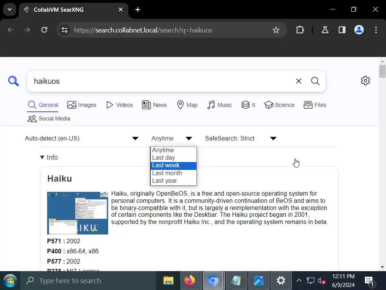Show hidden system tray icons
The height and width of the screenshot is (290, 386).
299,281
